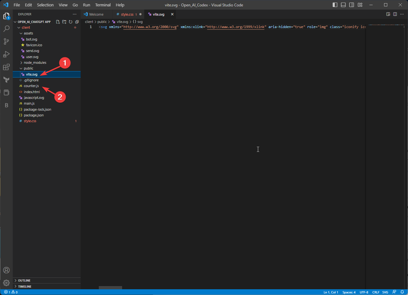
Task: Toggle the bottom panel visibility
Action: click(x=343, y=5)
